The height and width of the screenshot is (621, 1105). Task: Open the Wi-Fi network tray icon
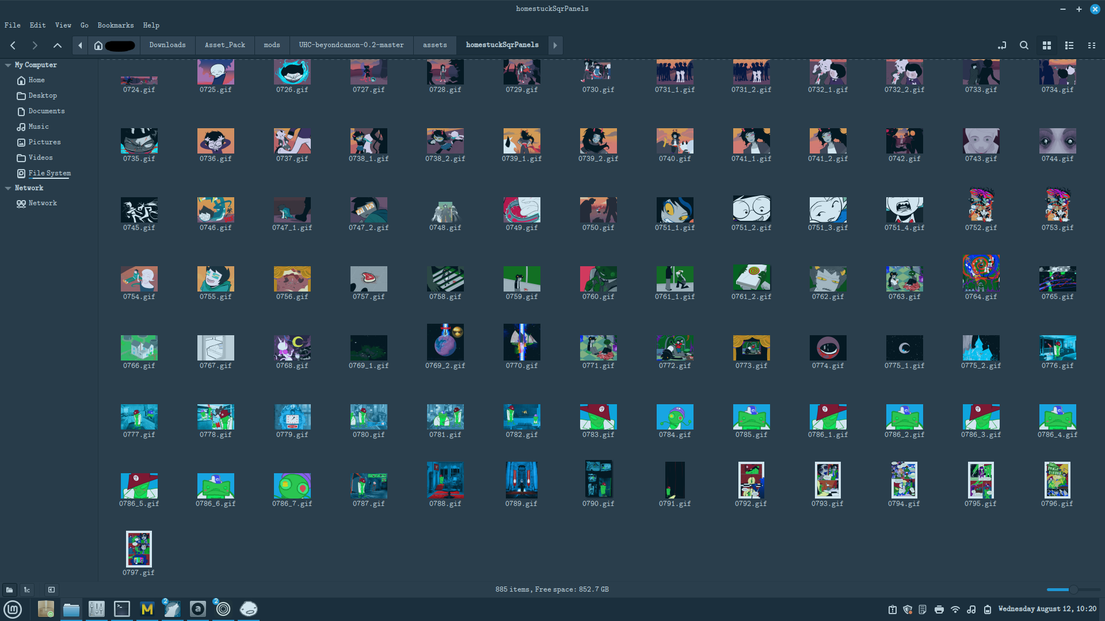955,609
